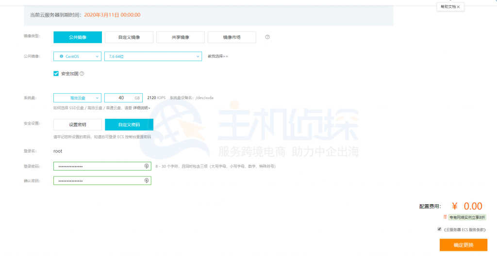Click the 登录密码 password input field
The width and height of the screenshot is (497, 260).
tap(102, 166)
